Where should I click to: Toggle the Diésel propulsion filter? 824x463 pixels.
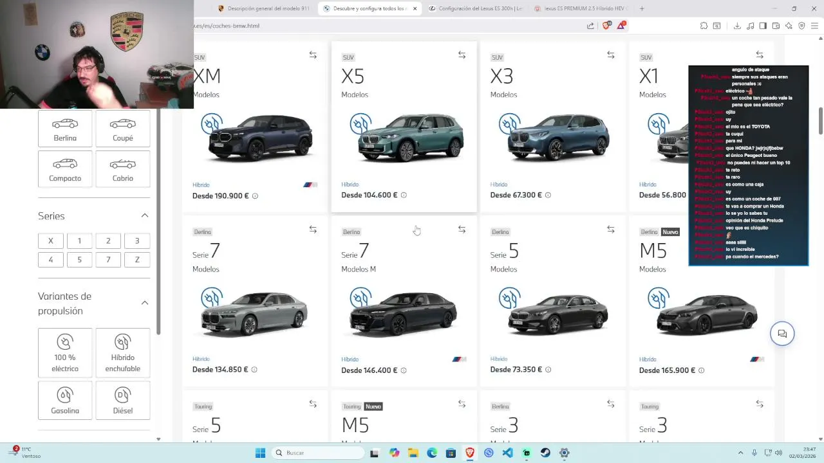(122, 401)
